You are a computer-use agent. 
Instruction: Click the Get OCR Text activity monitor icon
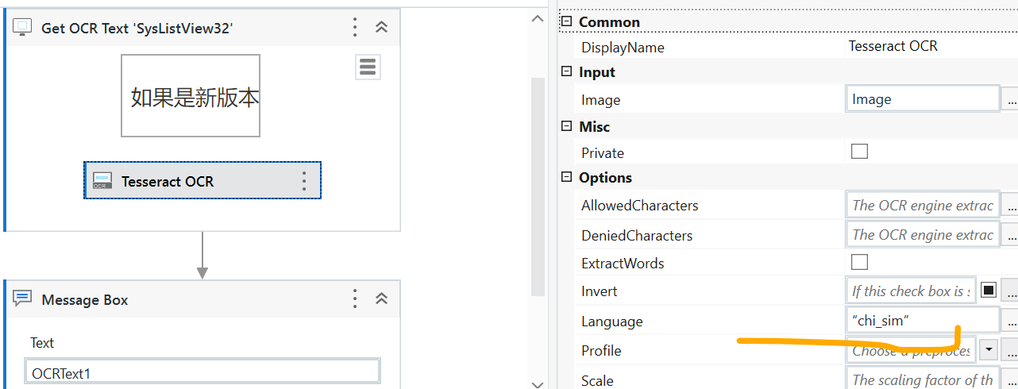coord(23,28)
